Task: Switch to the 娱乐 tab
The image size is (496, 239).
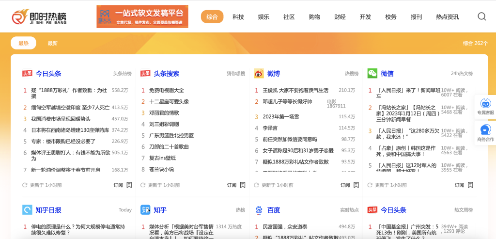Action: pyautogui.click(x=263, y=17)
